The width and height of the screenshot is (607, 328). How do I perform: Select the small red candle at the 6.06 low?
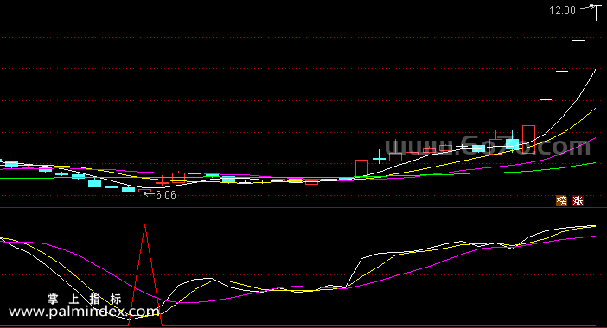point(144,191)
